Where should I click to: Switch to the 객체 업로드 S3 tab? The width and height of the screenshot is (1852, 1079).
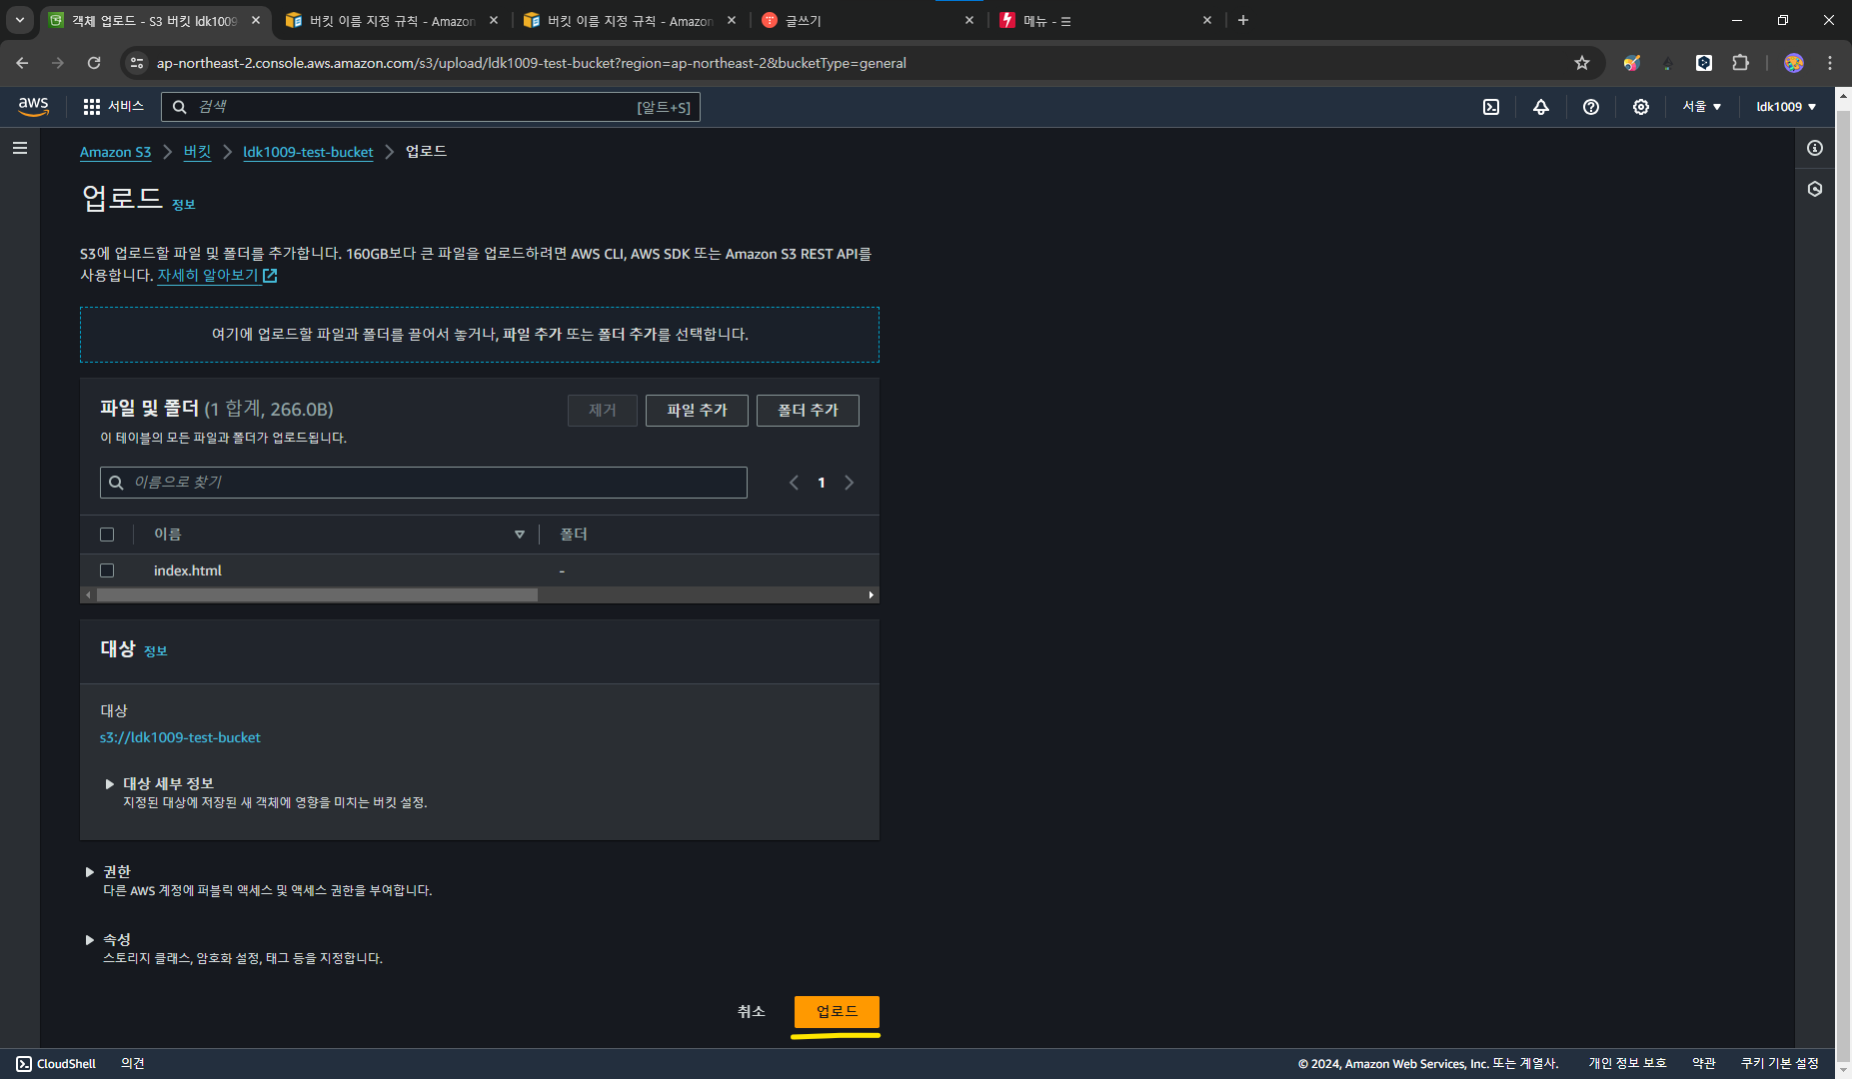pos(155,20)
